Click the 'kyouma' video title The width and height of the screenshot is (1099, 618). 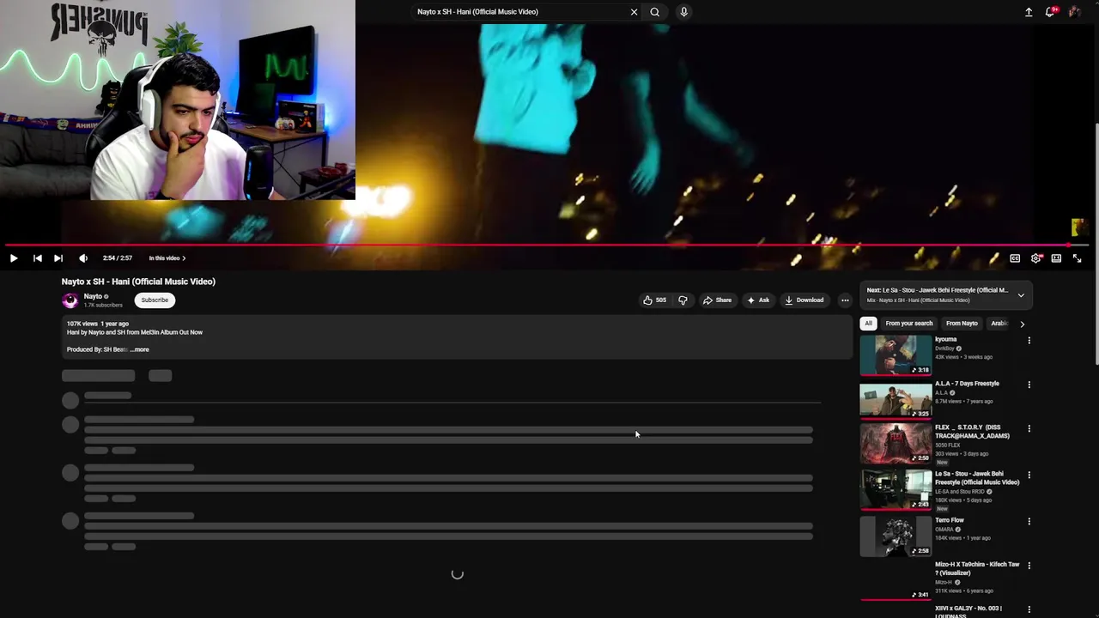pos(945,339)
